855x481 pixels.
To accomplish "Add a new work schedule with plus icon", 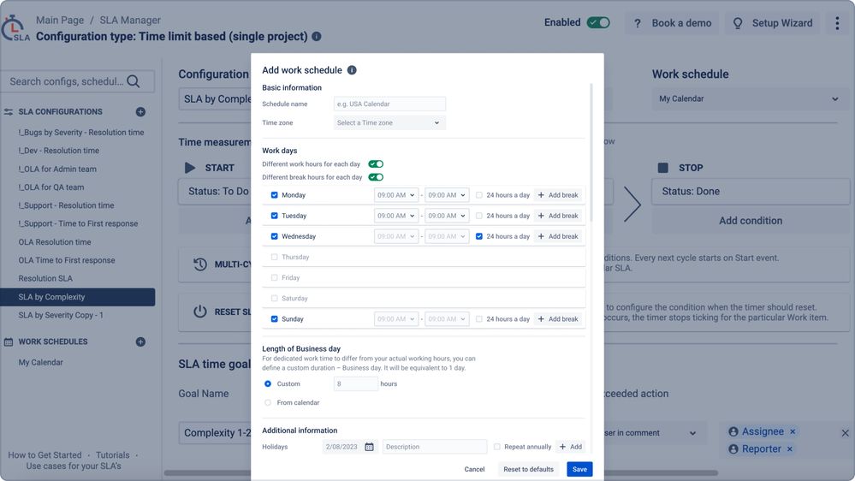I will pos(140,342).
